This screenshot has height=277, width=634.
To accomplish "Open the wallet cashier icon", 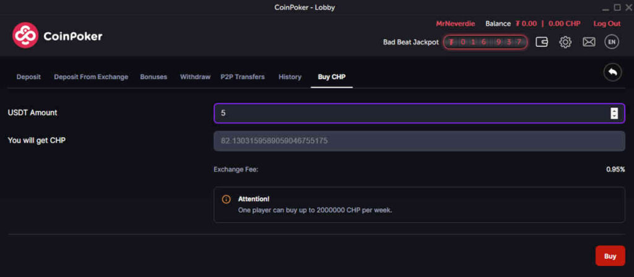I will (541, 42).
